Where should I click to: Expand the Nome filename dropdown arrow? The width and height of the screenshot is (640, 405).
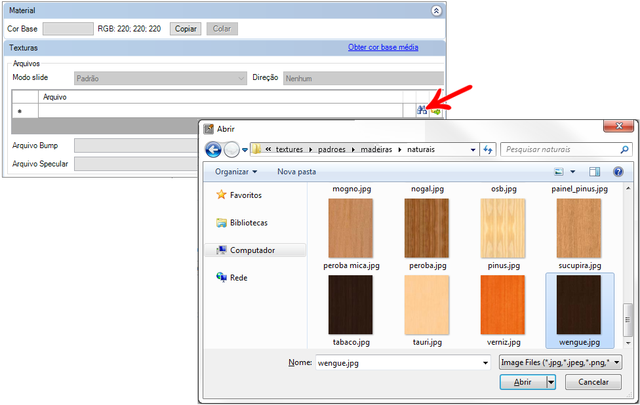click(x=485, y=362)
